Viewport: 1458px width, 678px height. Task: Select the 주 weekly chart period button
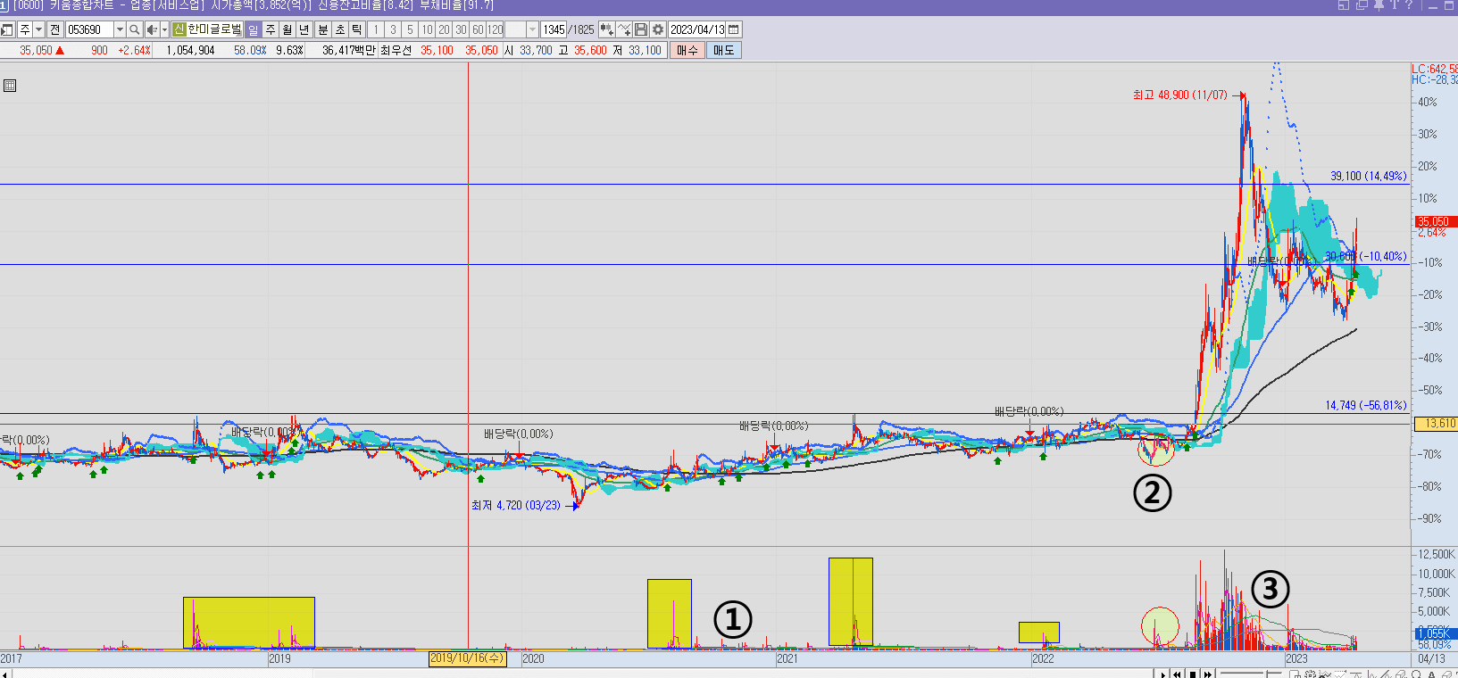[x=270, y=29]
